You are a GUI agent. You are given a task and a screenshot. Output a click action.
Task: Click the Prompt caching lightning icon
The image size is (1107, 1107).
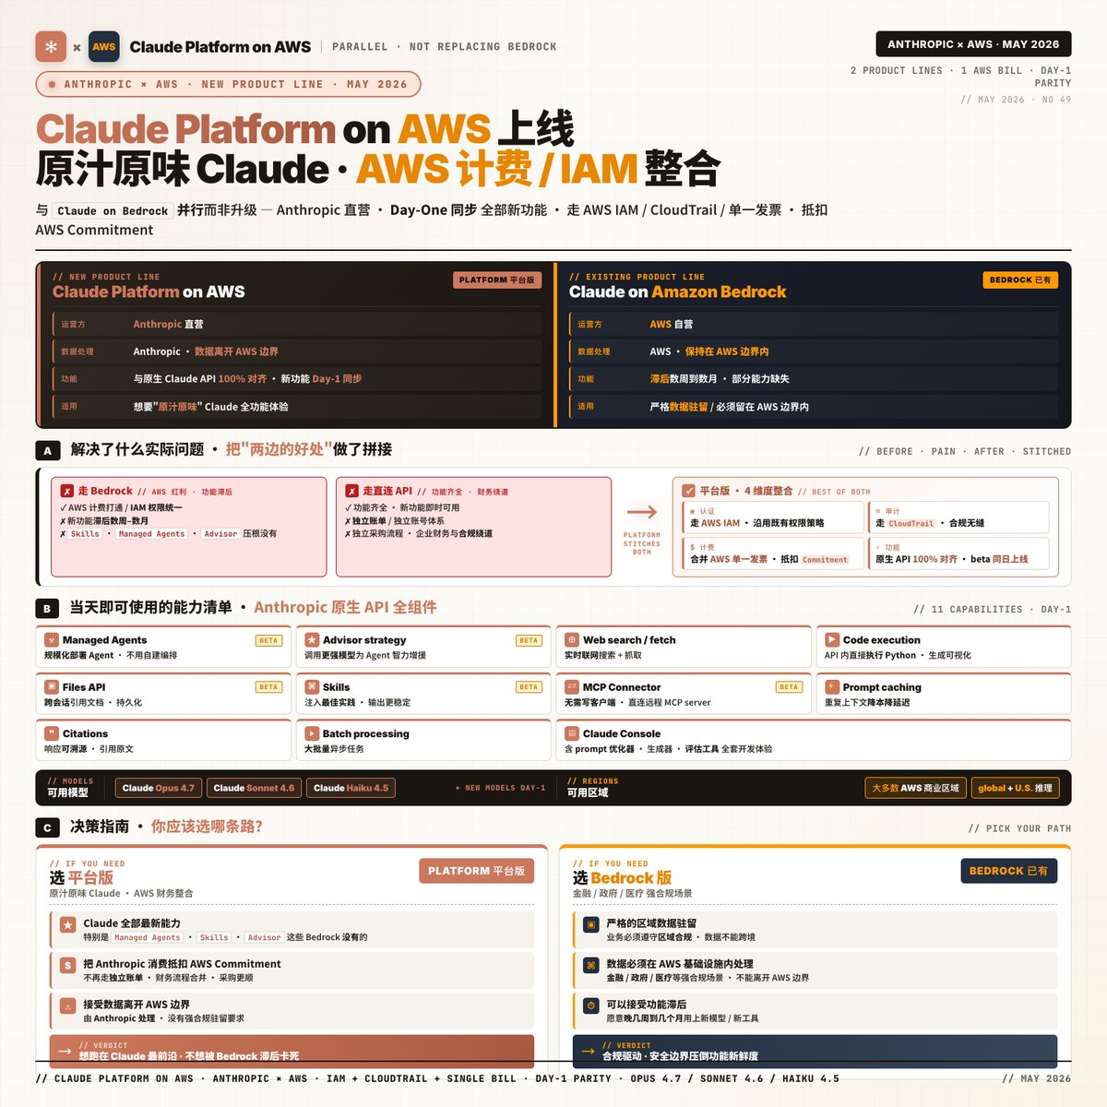[832, 687]
